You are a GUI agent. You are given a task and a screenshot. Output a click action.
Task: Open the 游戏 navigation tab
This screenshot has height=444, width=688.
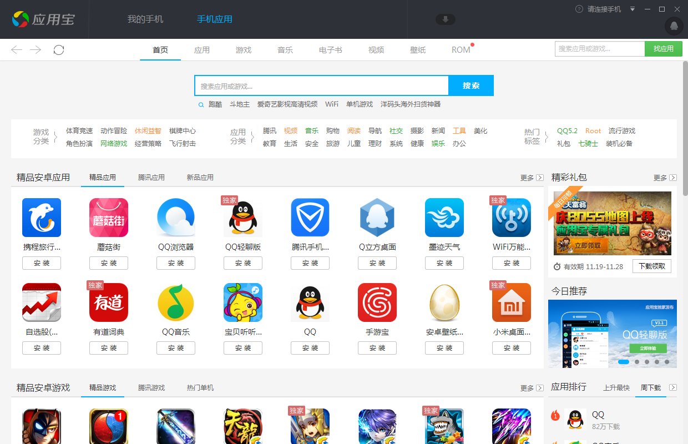tap(244, 50)
